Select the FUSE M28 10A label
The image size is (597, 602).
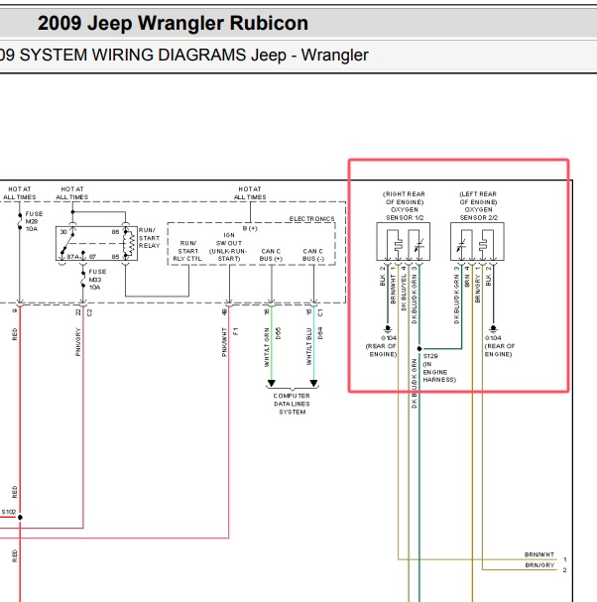34,221
